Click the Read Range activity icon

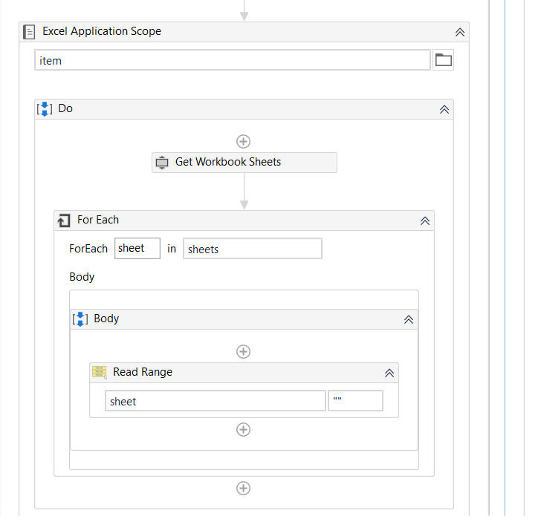tap(100, 372)
